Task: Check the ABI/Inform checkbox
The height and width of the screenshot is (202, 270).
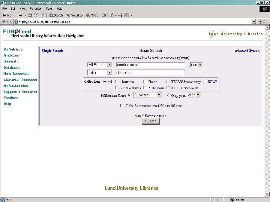Action: coord(145,88)
